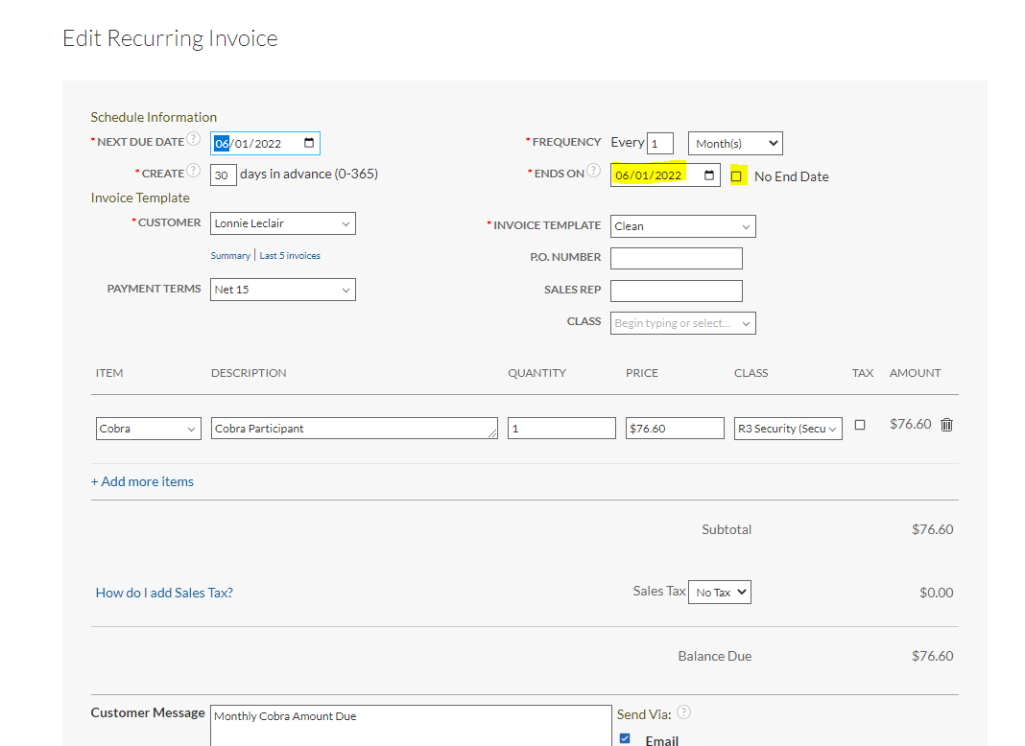Open calendar picker for Next Due Date

309,144
